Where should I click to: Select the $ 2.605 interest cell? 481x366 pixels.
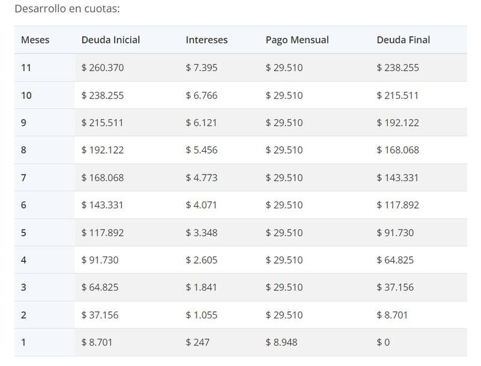tap(201, 260)
